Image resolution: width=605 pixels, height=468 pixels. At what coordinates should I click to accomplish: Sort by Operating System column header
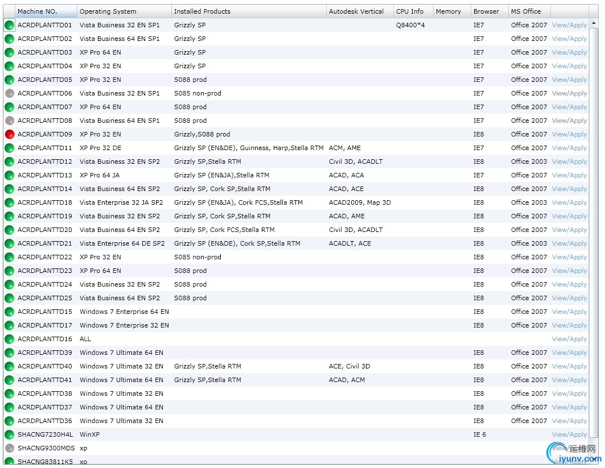[124, 11]
